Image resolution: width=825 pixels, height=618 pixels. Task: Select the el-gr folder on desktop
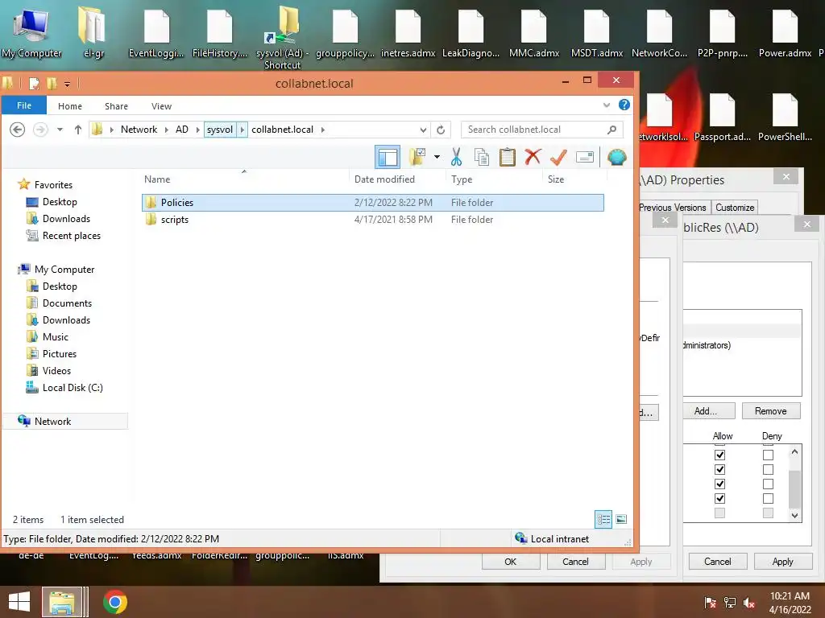(93, 32)
